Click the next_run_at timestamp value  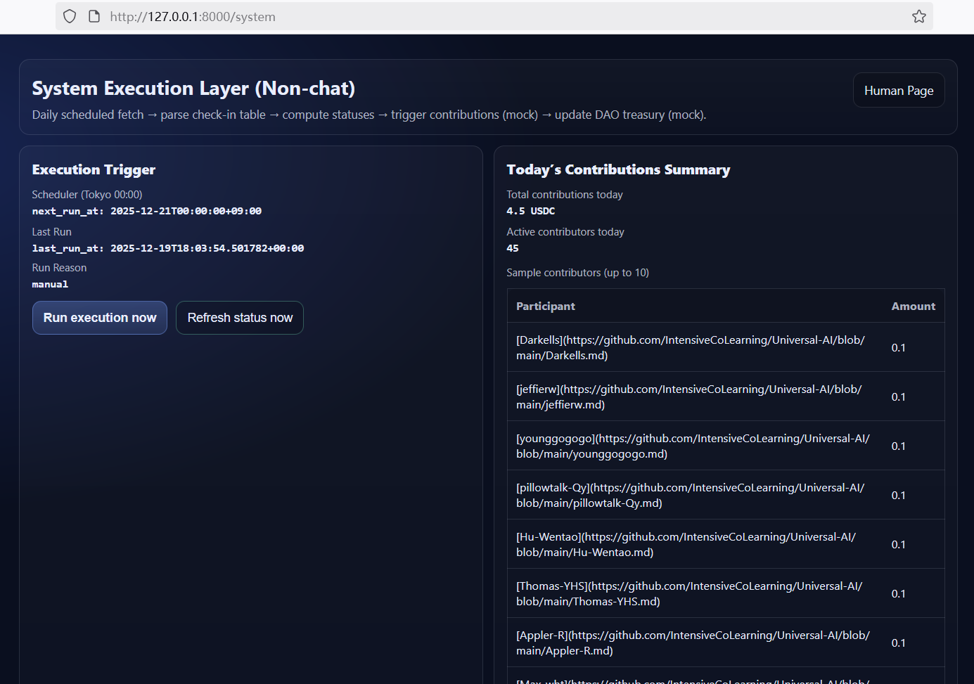[x=186, y=211]
